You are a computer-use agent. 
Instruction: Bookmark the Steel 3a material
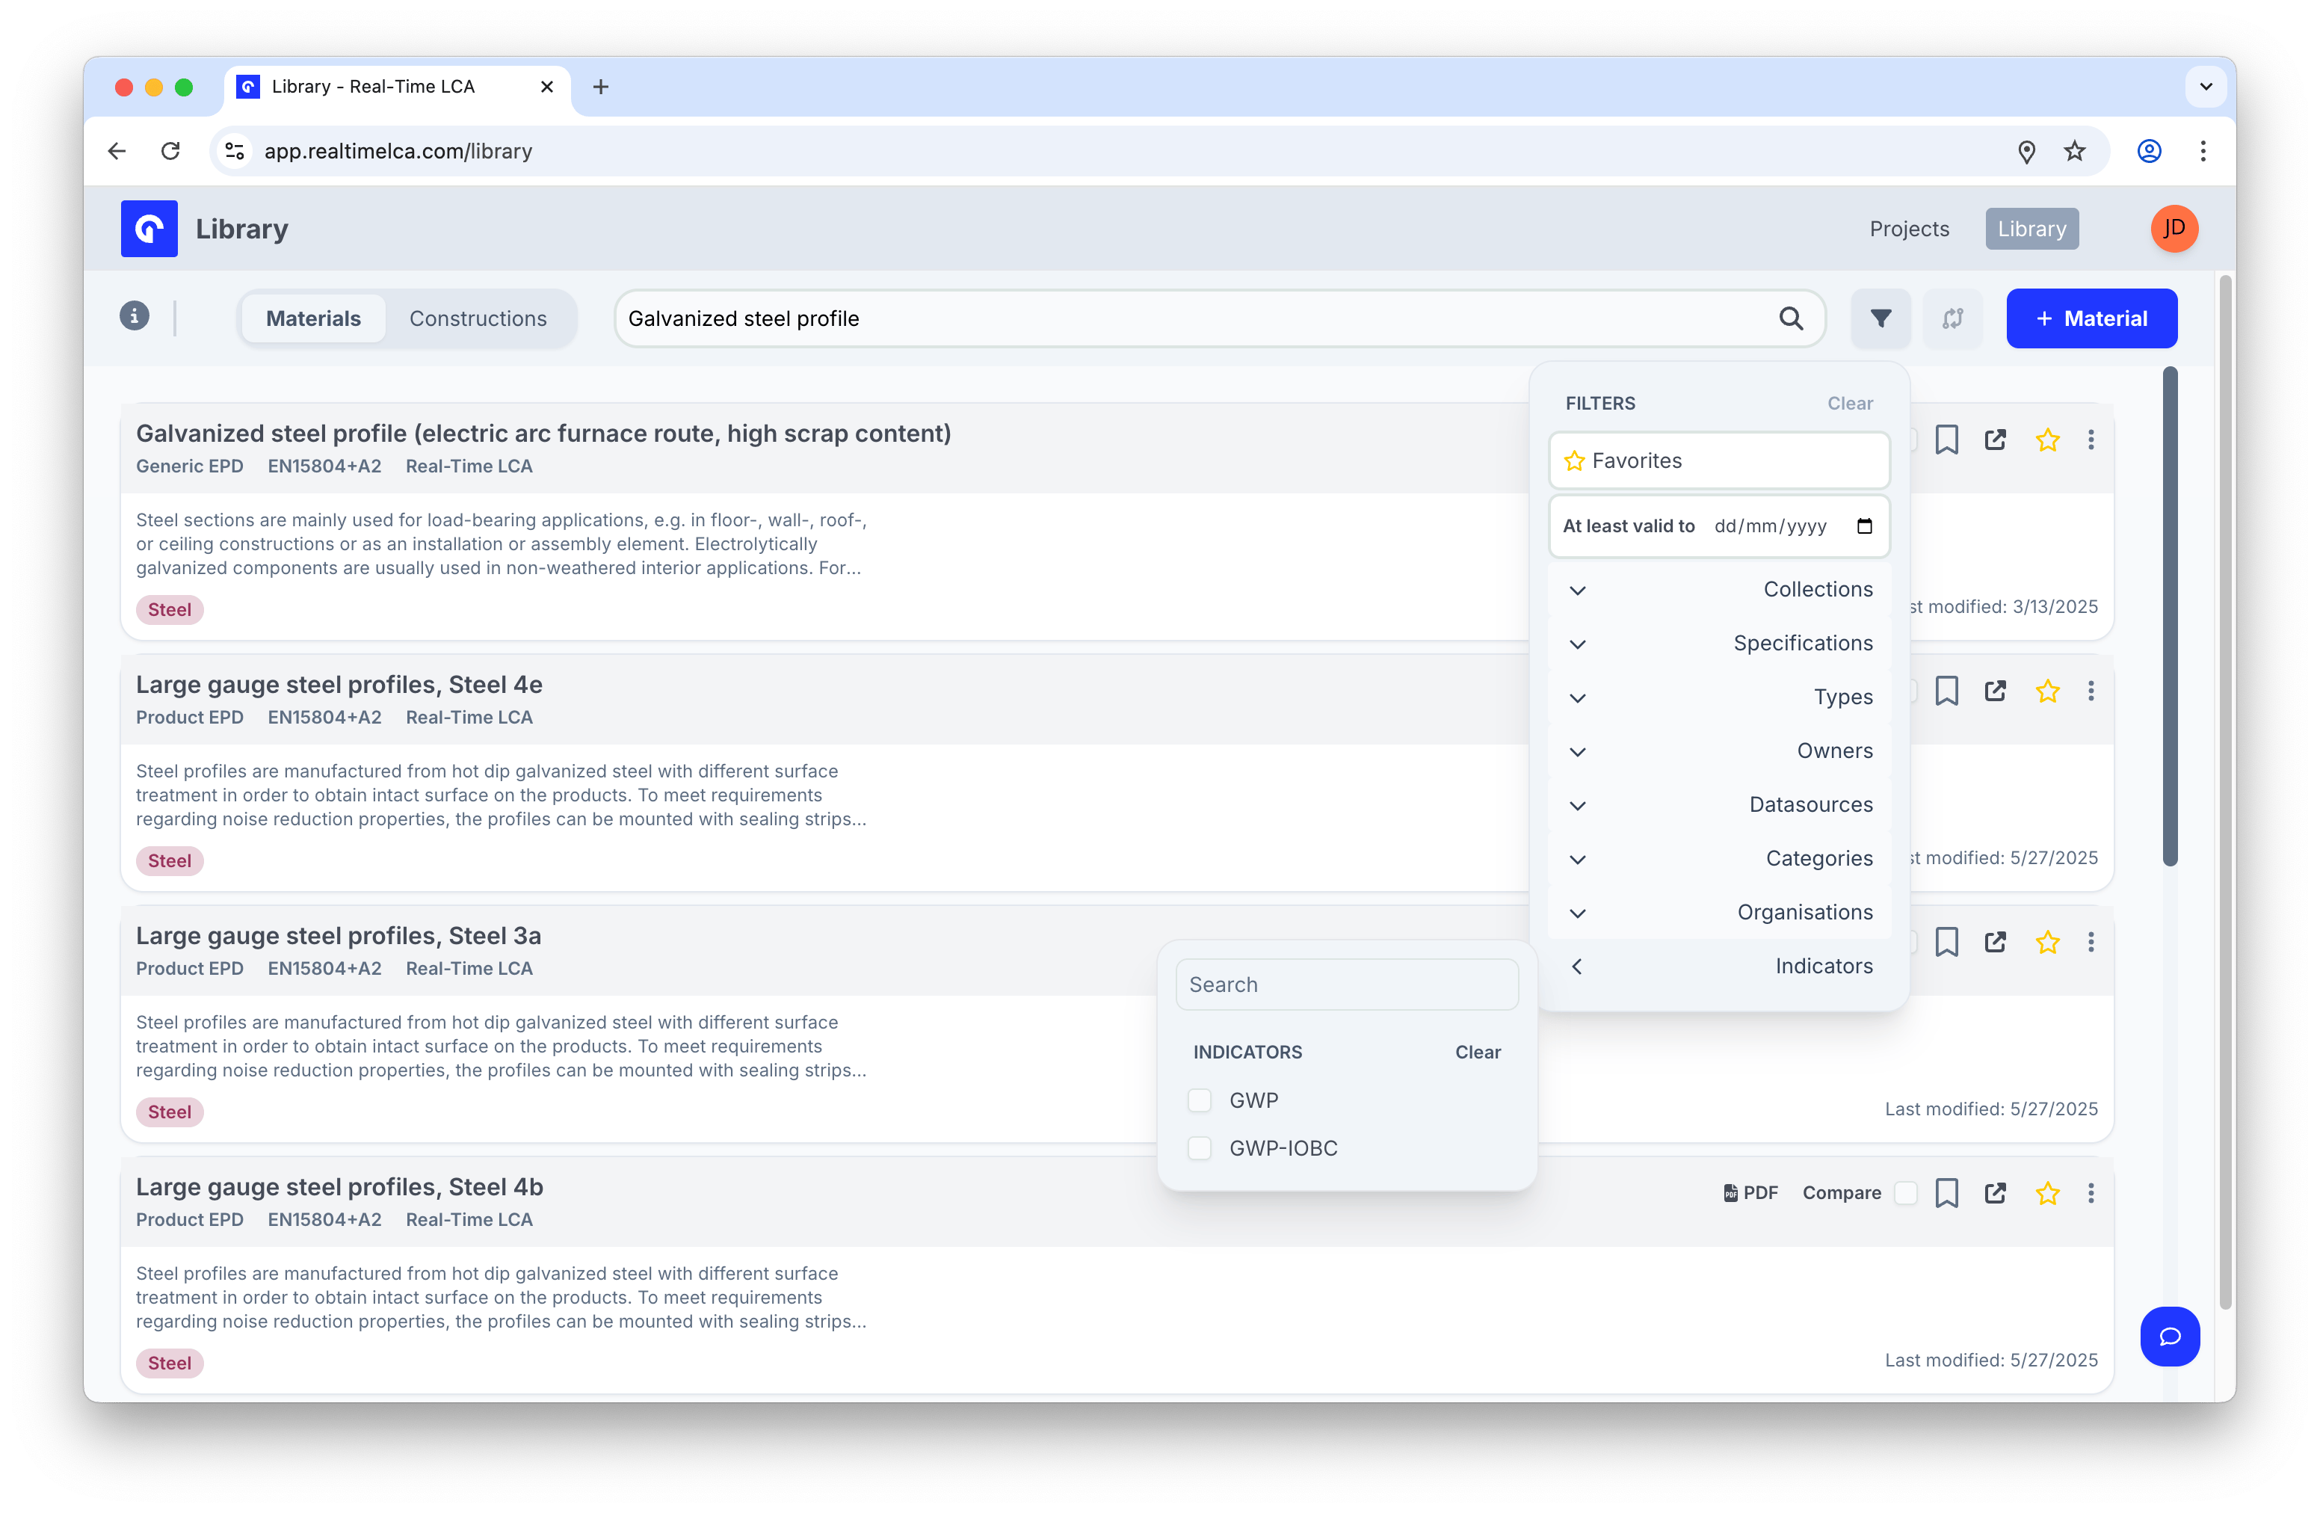[x=1946, y=942]
